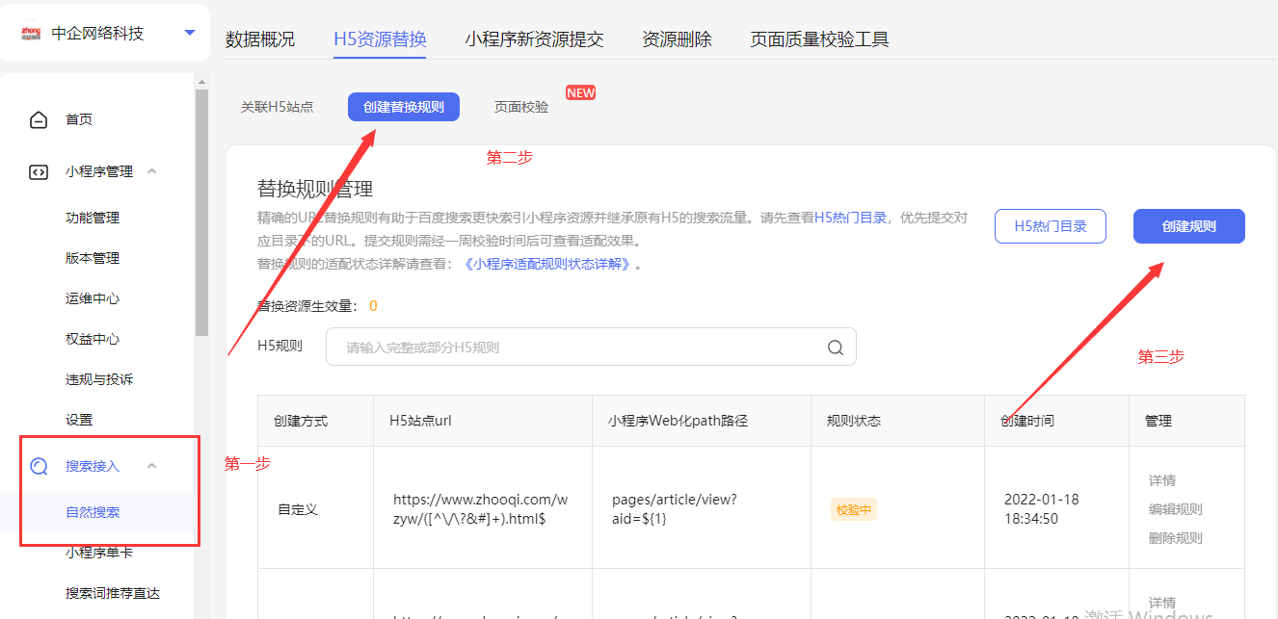Image resolution: width=1278 pixels, height=619 pixels.
Task: Click the H5热门目录 button
Action: pyautogui.click(x=1050, y=225)
